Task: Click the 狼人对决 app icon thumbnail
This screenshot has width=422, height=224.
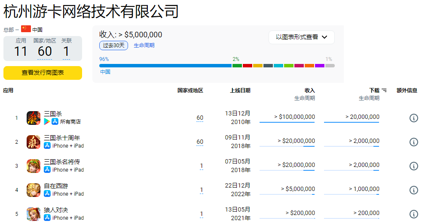Action: [x=34, y=214]
